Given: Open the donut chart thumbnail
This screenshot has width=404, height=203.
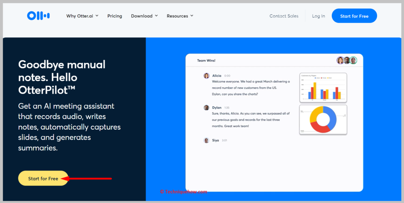Looking at the screenshot, I should (323, 120).
